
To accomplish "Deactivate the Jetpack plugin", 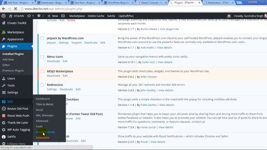I will 91,42.
